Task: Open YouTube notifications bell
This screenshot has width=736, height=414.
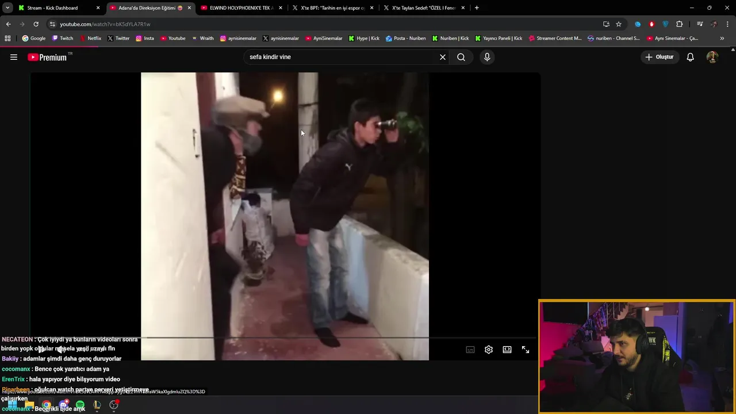Action: (x=691, y=57)
